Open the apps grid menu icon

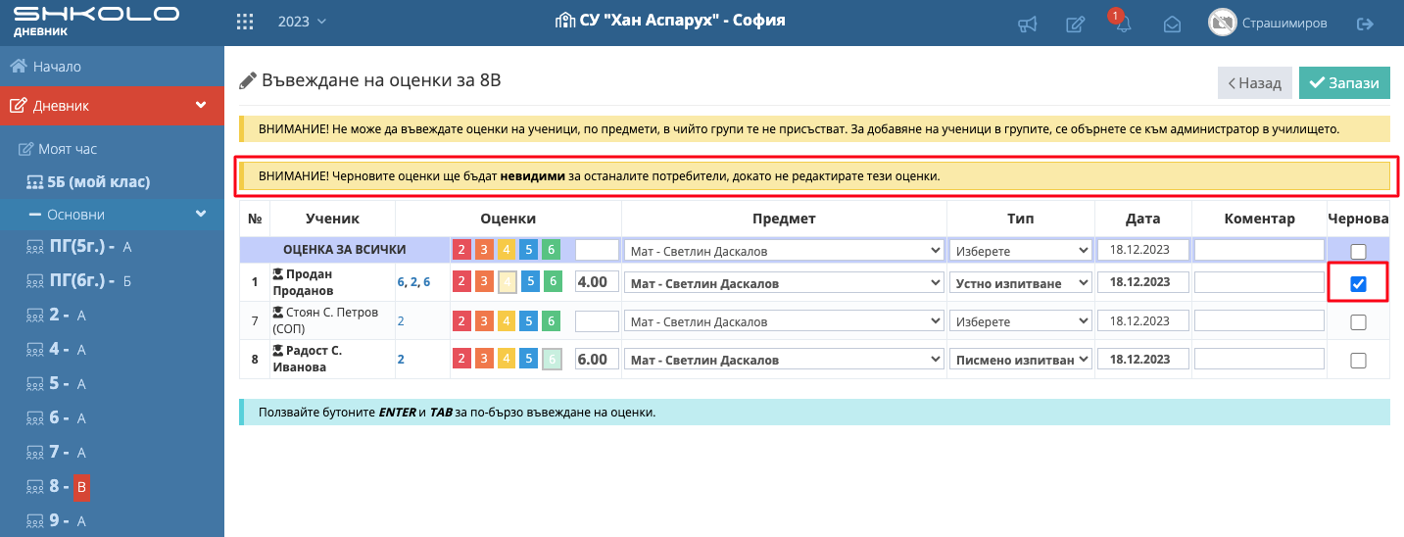click(246, 22)
